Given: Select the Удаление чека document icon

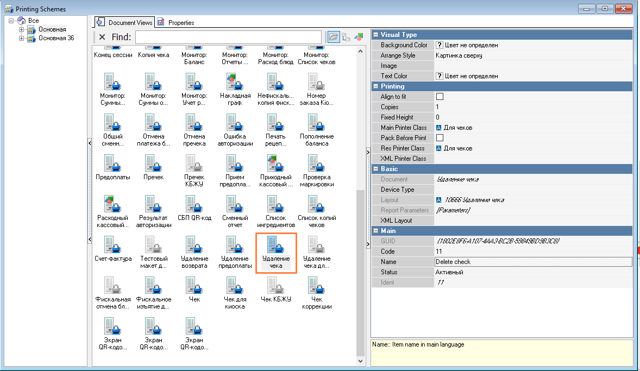Looking at the screenshot, I should (x=276, y=244).
